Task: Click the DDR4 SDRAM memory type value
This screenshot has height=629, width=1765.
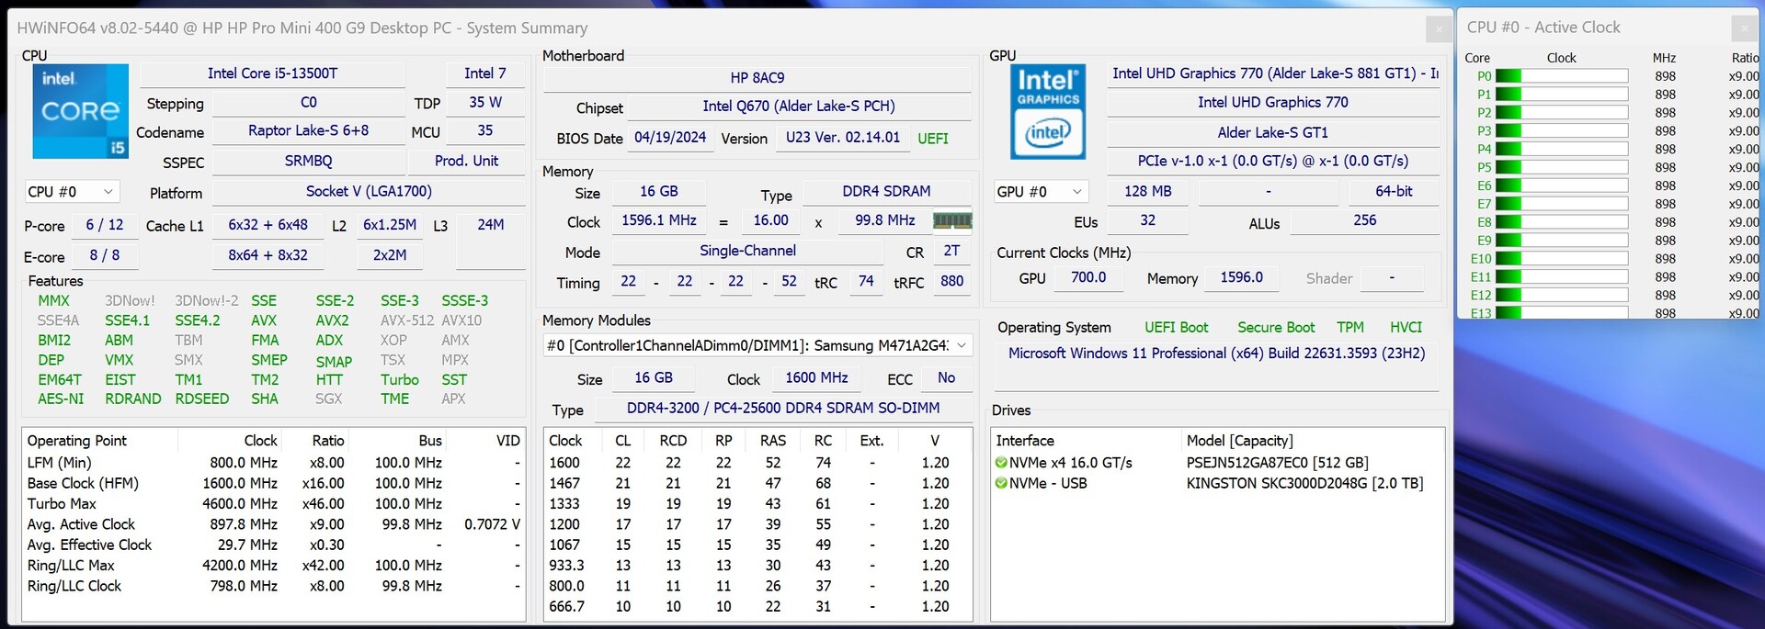Action: [x=886, y=191]
